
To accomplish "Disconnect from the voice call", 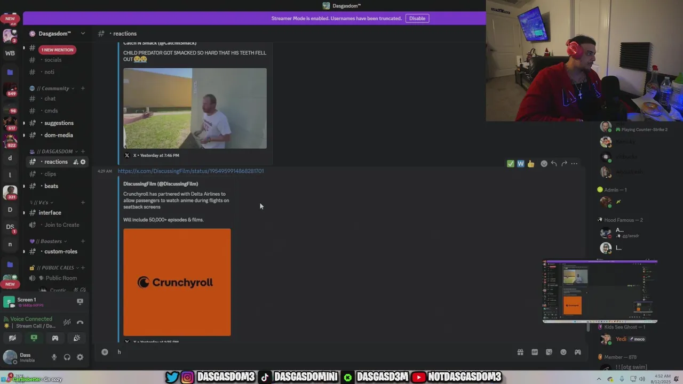I will [x=80, y=322].
